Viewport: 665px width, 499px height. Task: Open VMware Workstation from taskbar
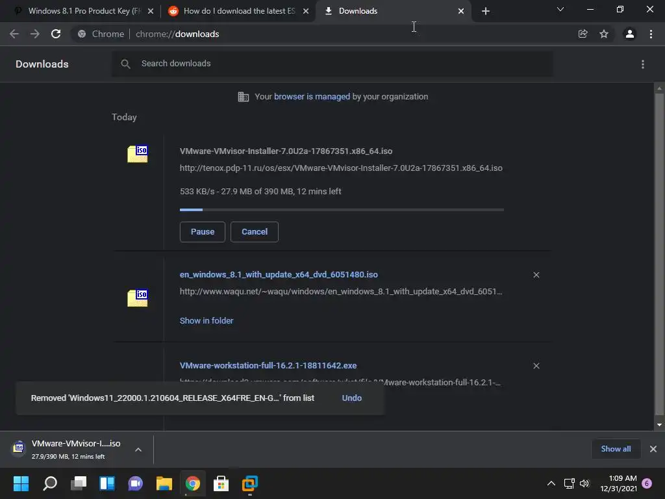pyautogui.click(x=250, y=483)
